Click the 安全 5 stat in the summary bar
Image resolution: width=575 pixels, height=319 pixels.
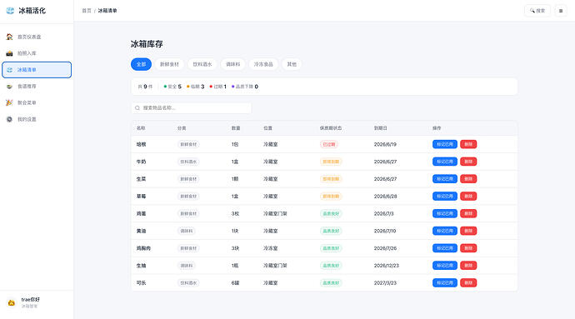click(172, 87)
